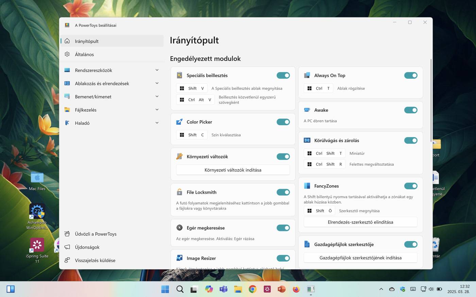Viewport: 476px width, 297px height.
Task: Disable the Color Picker toggle
Action: 283,122
